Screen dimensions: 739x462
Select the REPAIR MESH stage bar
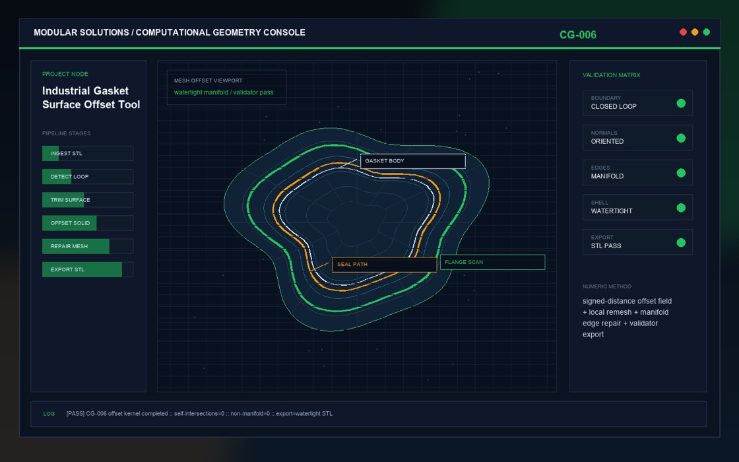point(88,246)
